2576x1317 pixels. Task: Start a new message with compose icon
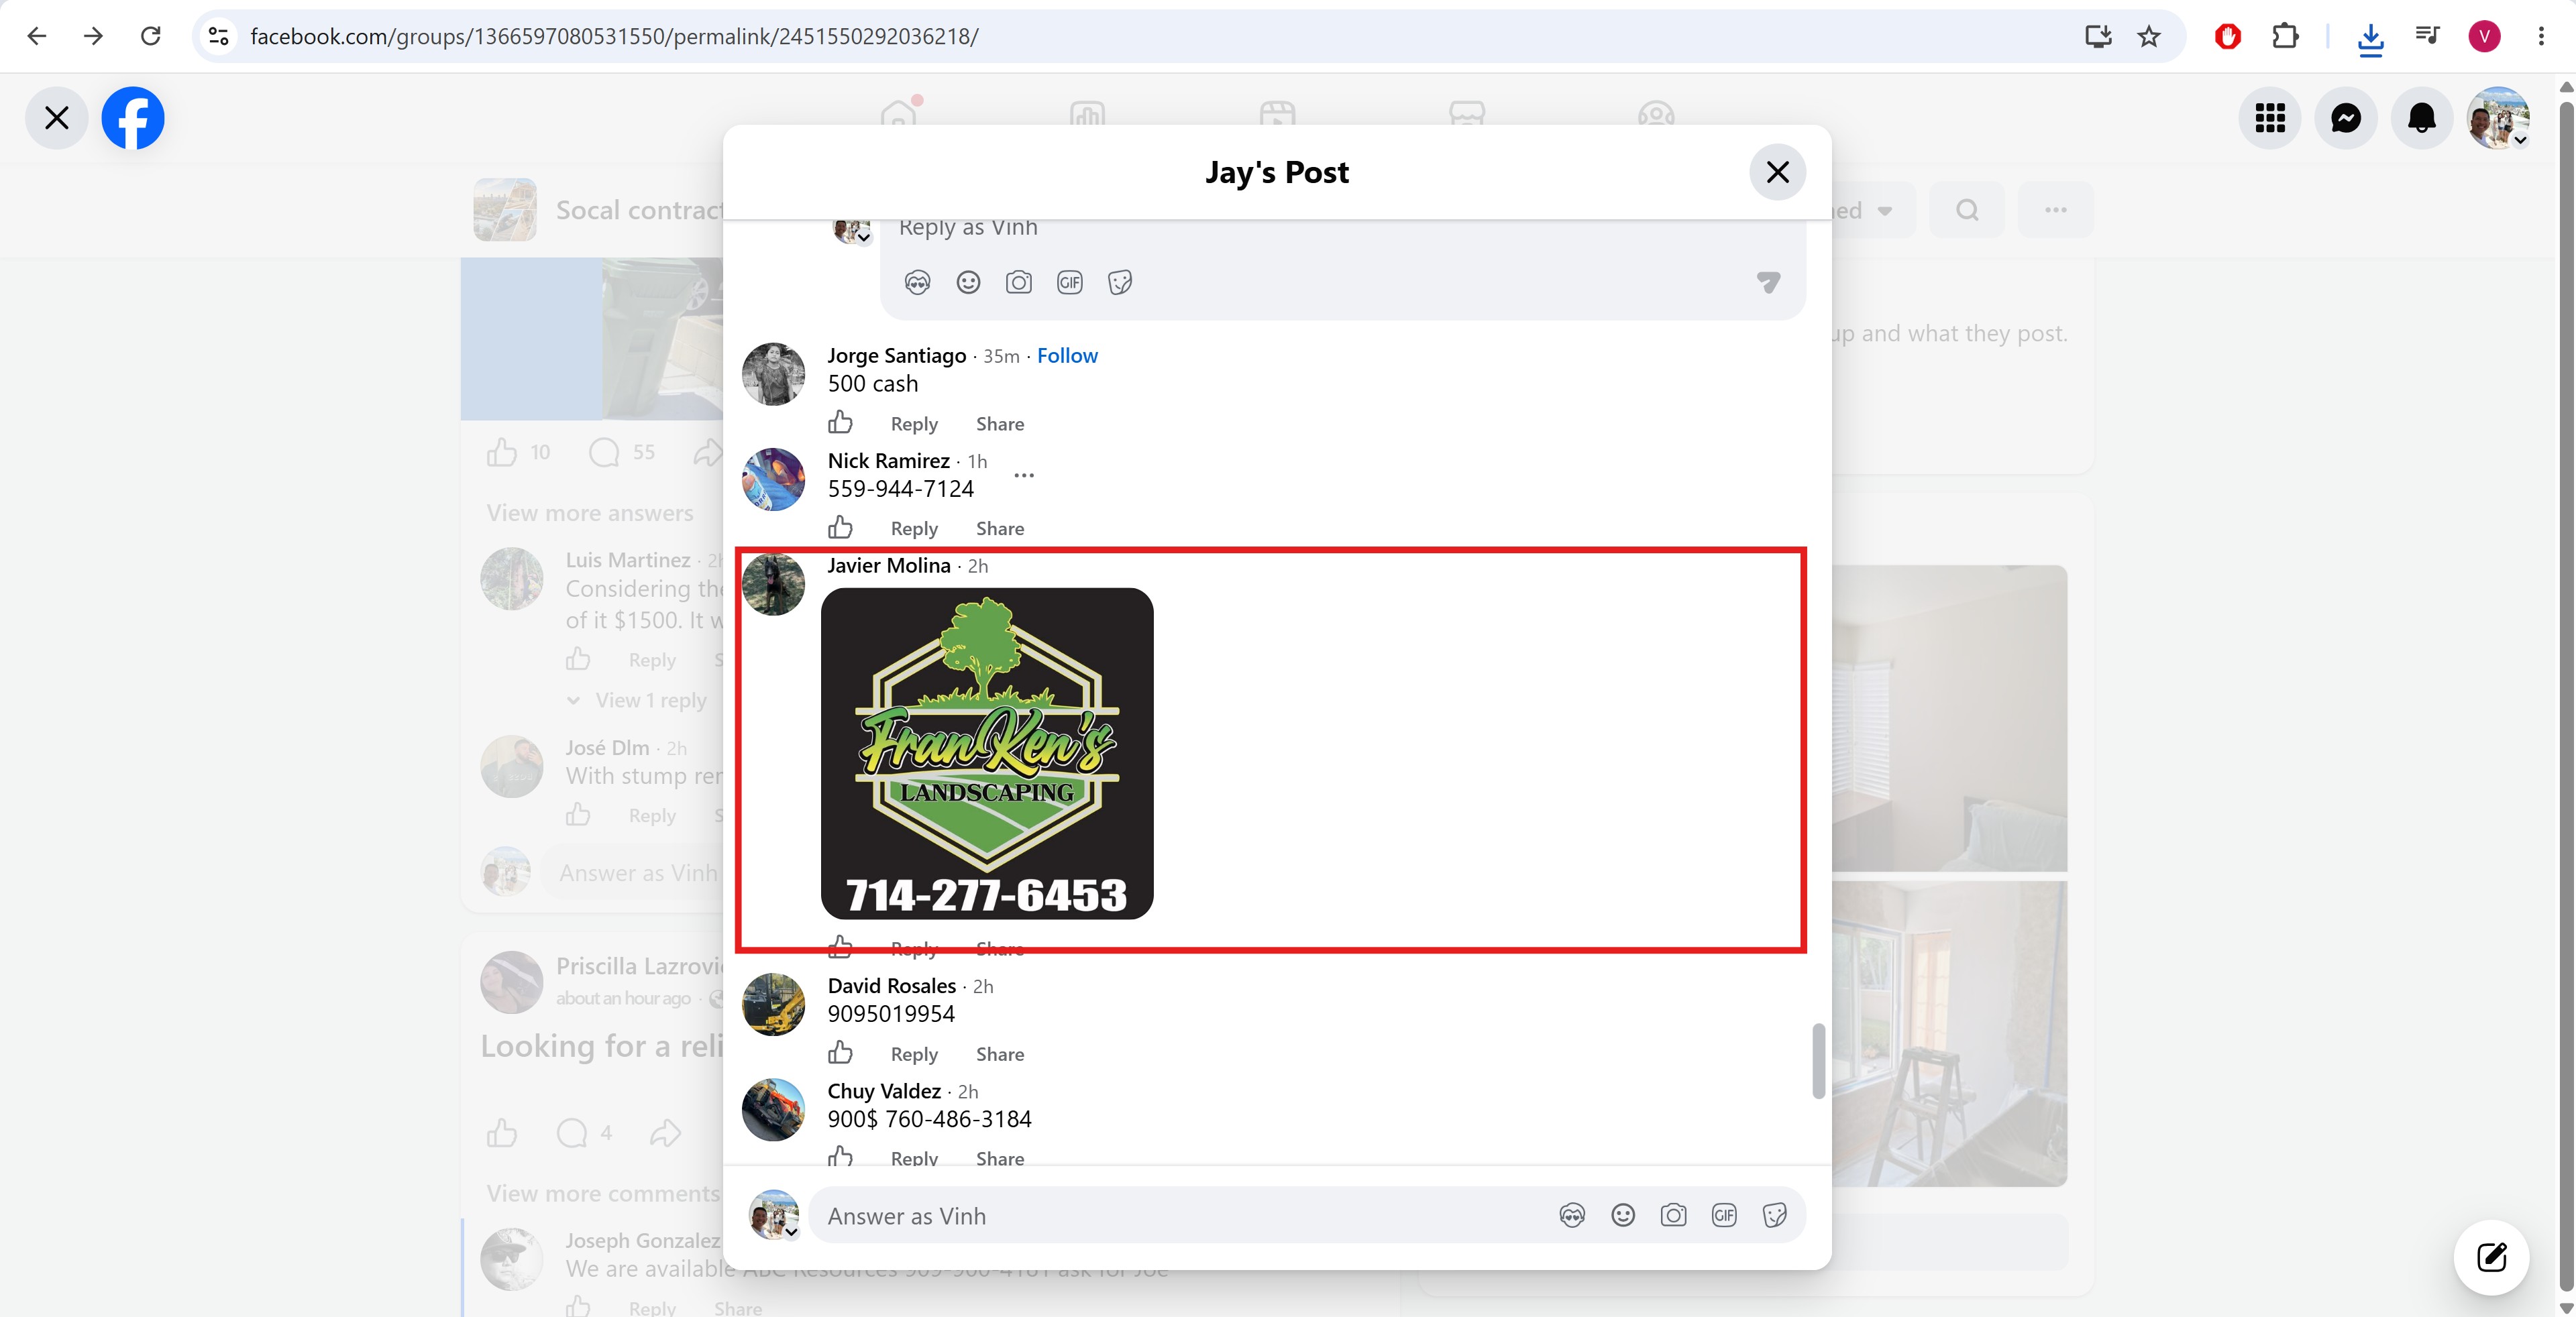pos(2491,1257)
